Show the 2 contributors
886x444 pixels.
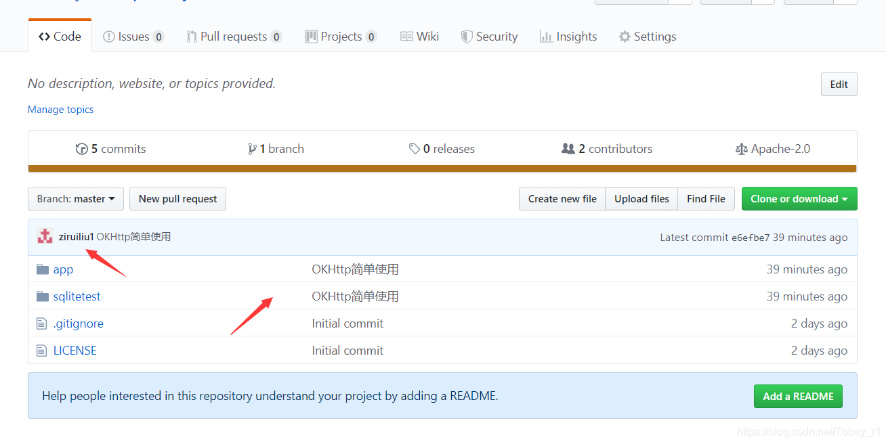click(608, 149)
